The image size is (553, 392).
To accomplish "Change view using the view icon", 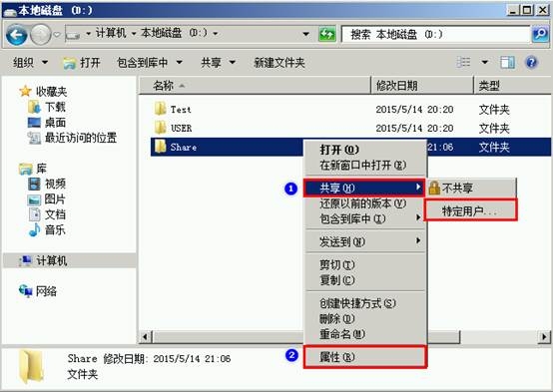I will click(463, 63).
